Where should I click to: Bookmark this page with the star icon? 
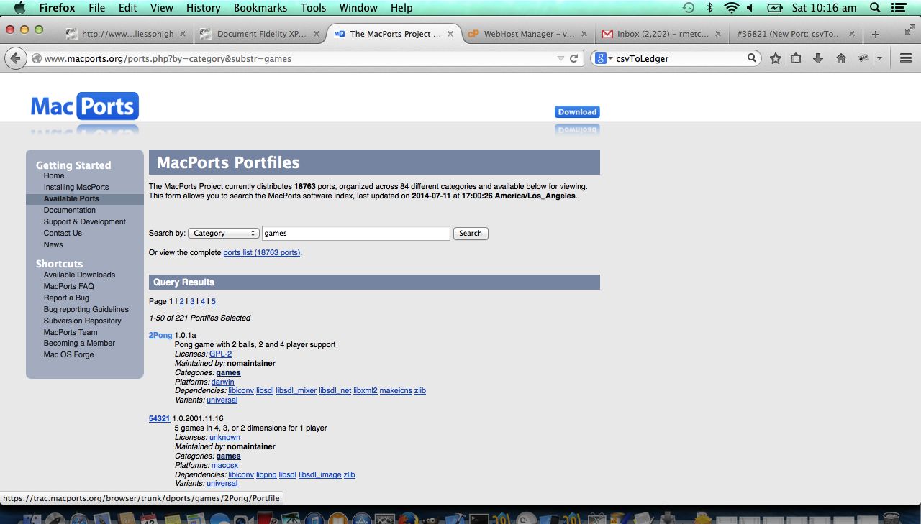[775, 58]
